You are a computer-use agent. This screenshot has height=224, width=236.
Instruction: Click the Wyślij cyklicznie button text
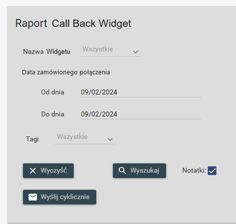pos(65,197)
